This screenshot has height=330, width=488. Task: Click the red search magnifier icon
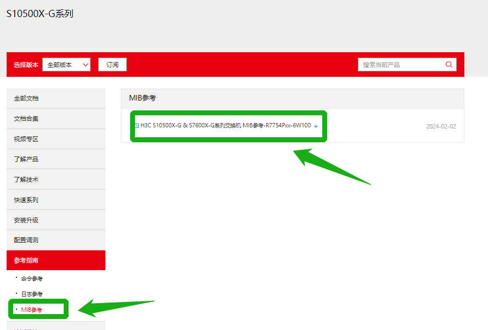[449, 64]
